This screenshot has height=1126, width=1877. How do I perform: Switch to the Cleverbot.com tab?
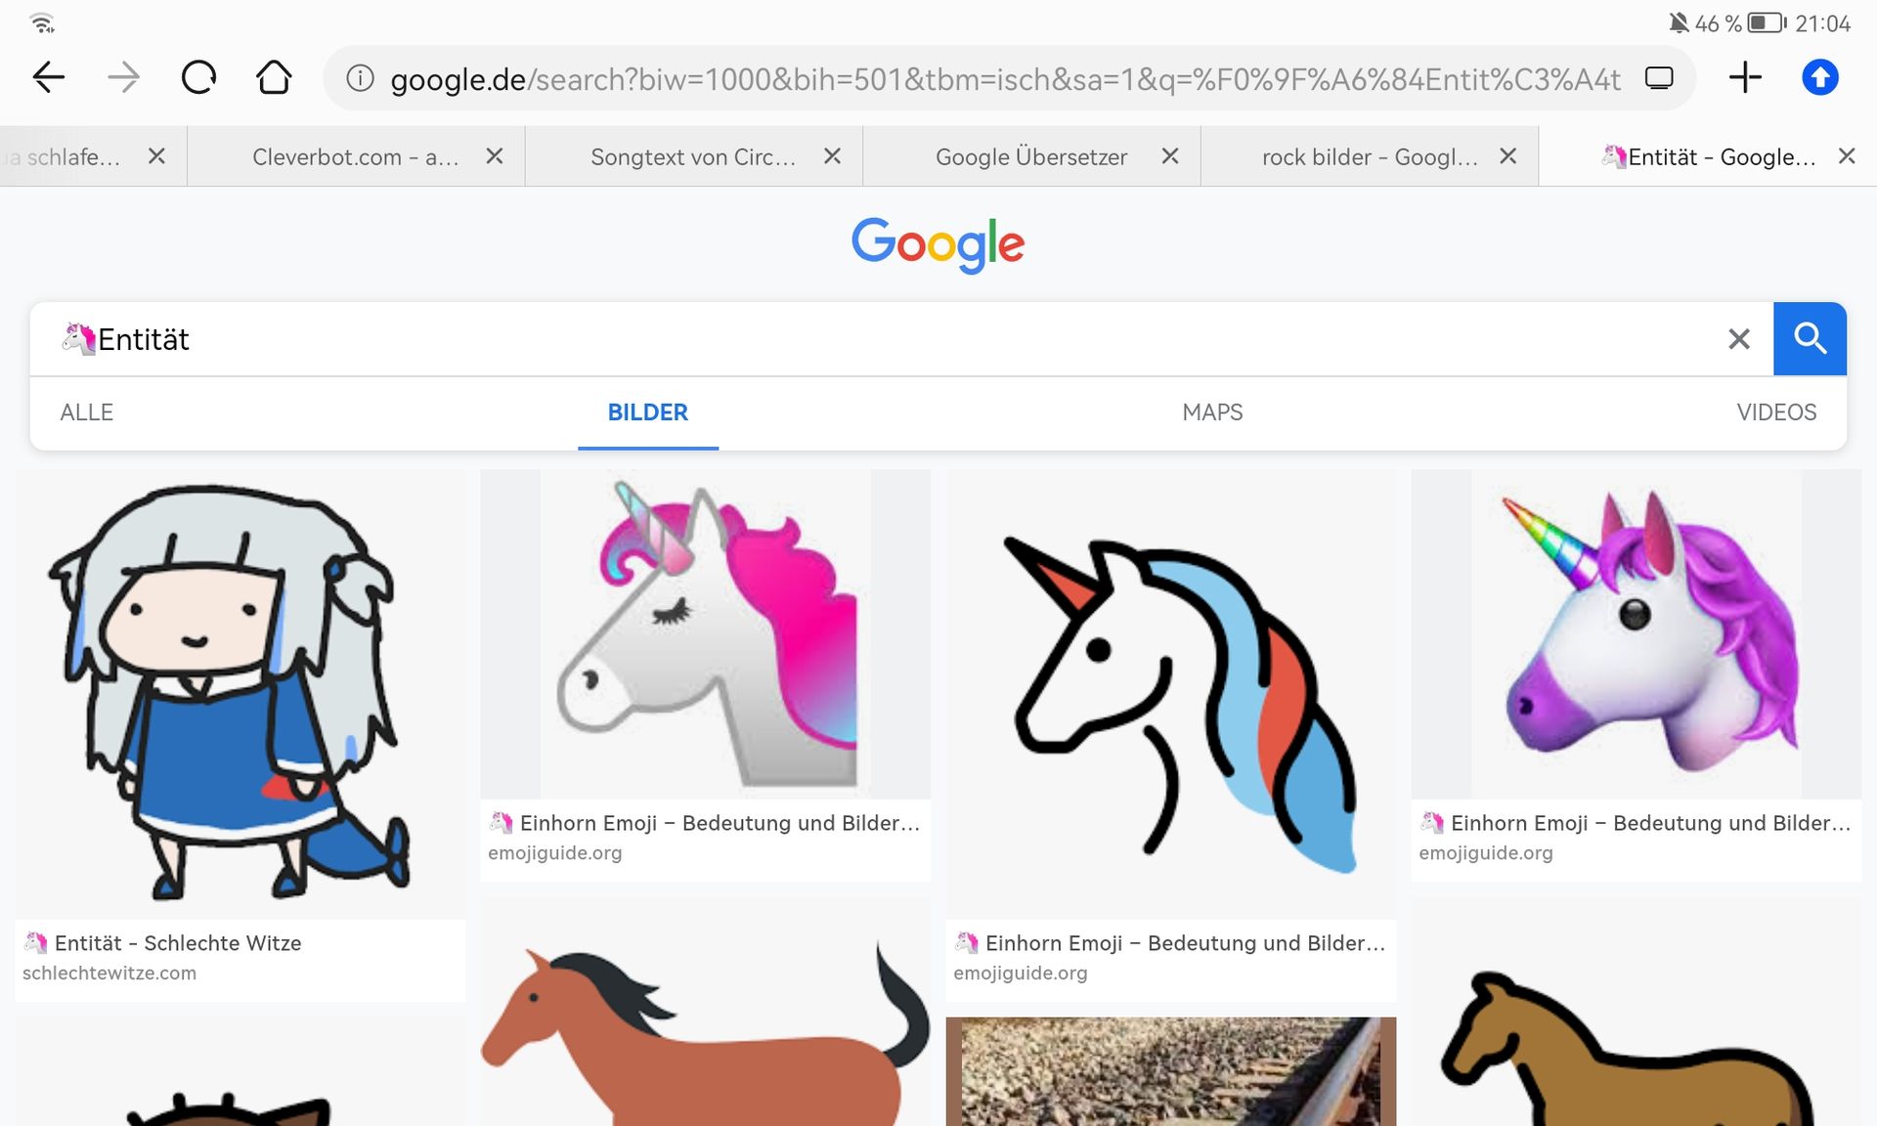pos(355,156)
